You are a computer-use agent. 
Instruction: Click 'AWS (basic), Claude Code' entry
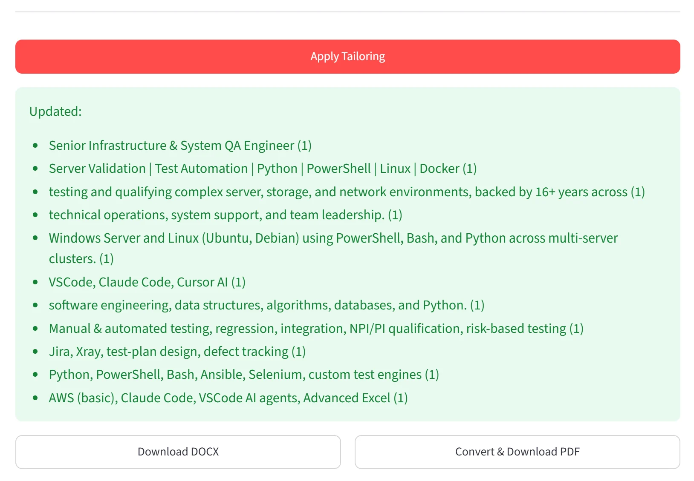tap(228, 398)
